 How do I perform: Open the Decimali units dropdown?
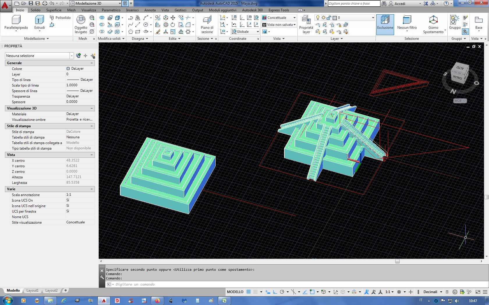tap(433, 292)
